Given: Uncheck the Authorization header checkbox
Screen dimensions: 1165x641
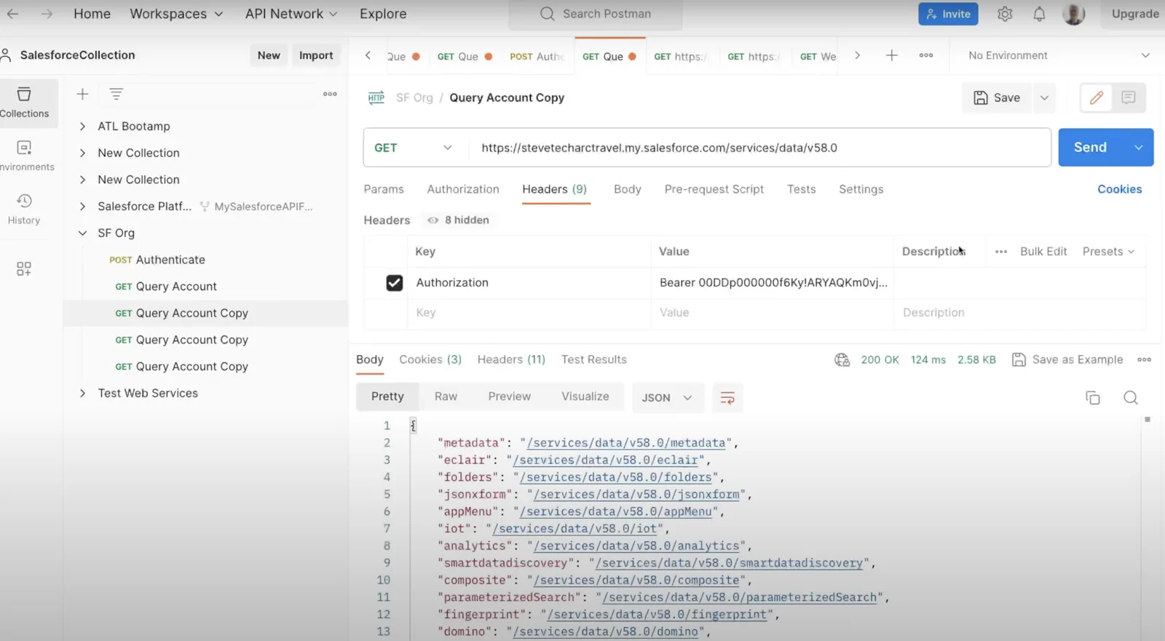Looking at the screenshot, I should (x=394, y=282).
